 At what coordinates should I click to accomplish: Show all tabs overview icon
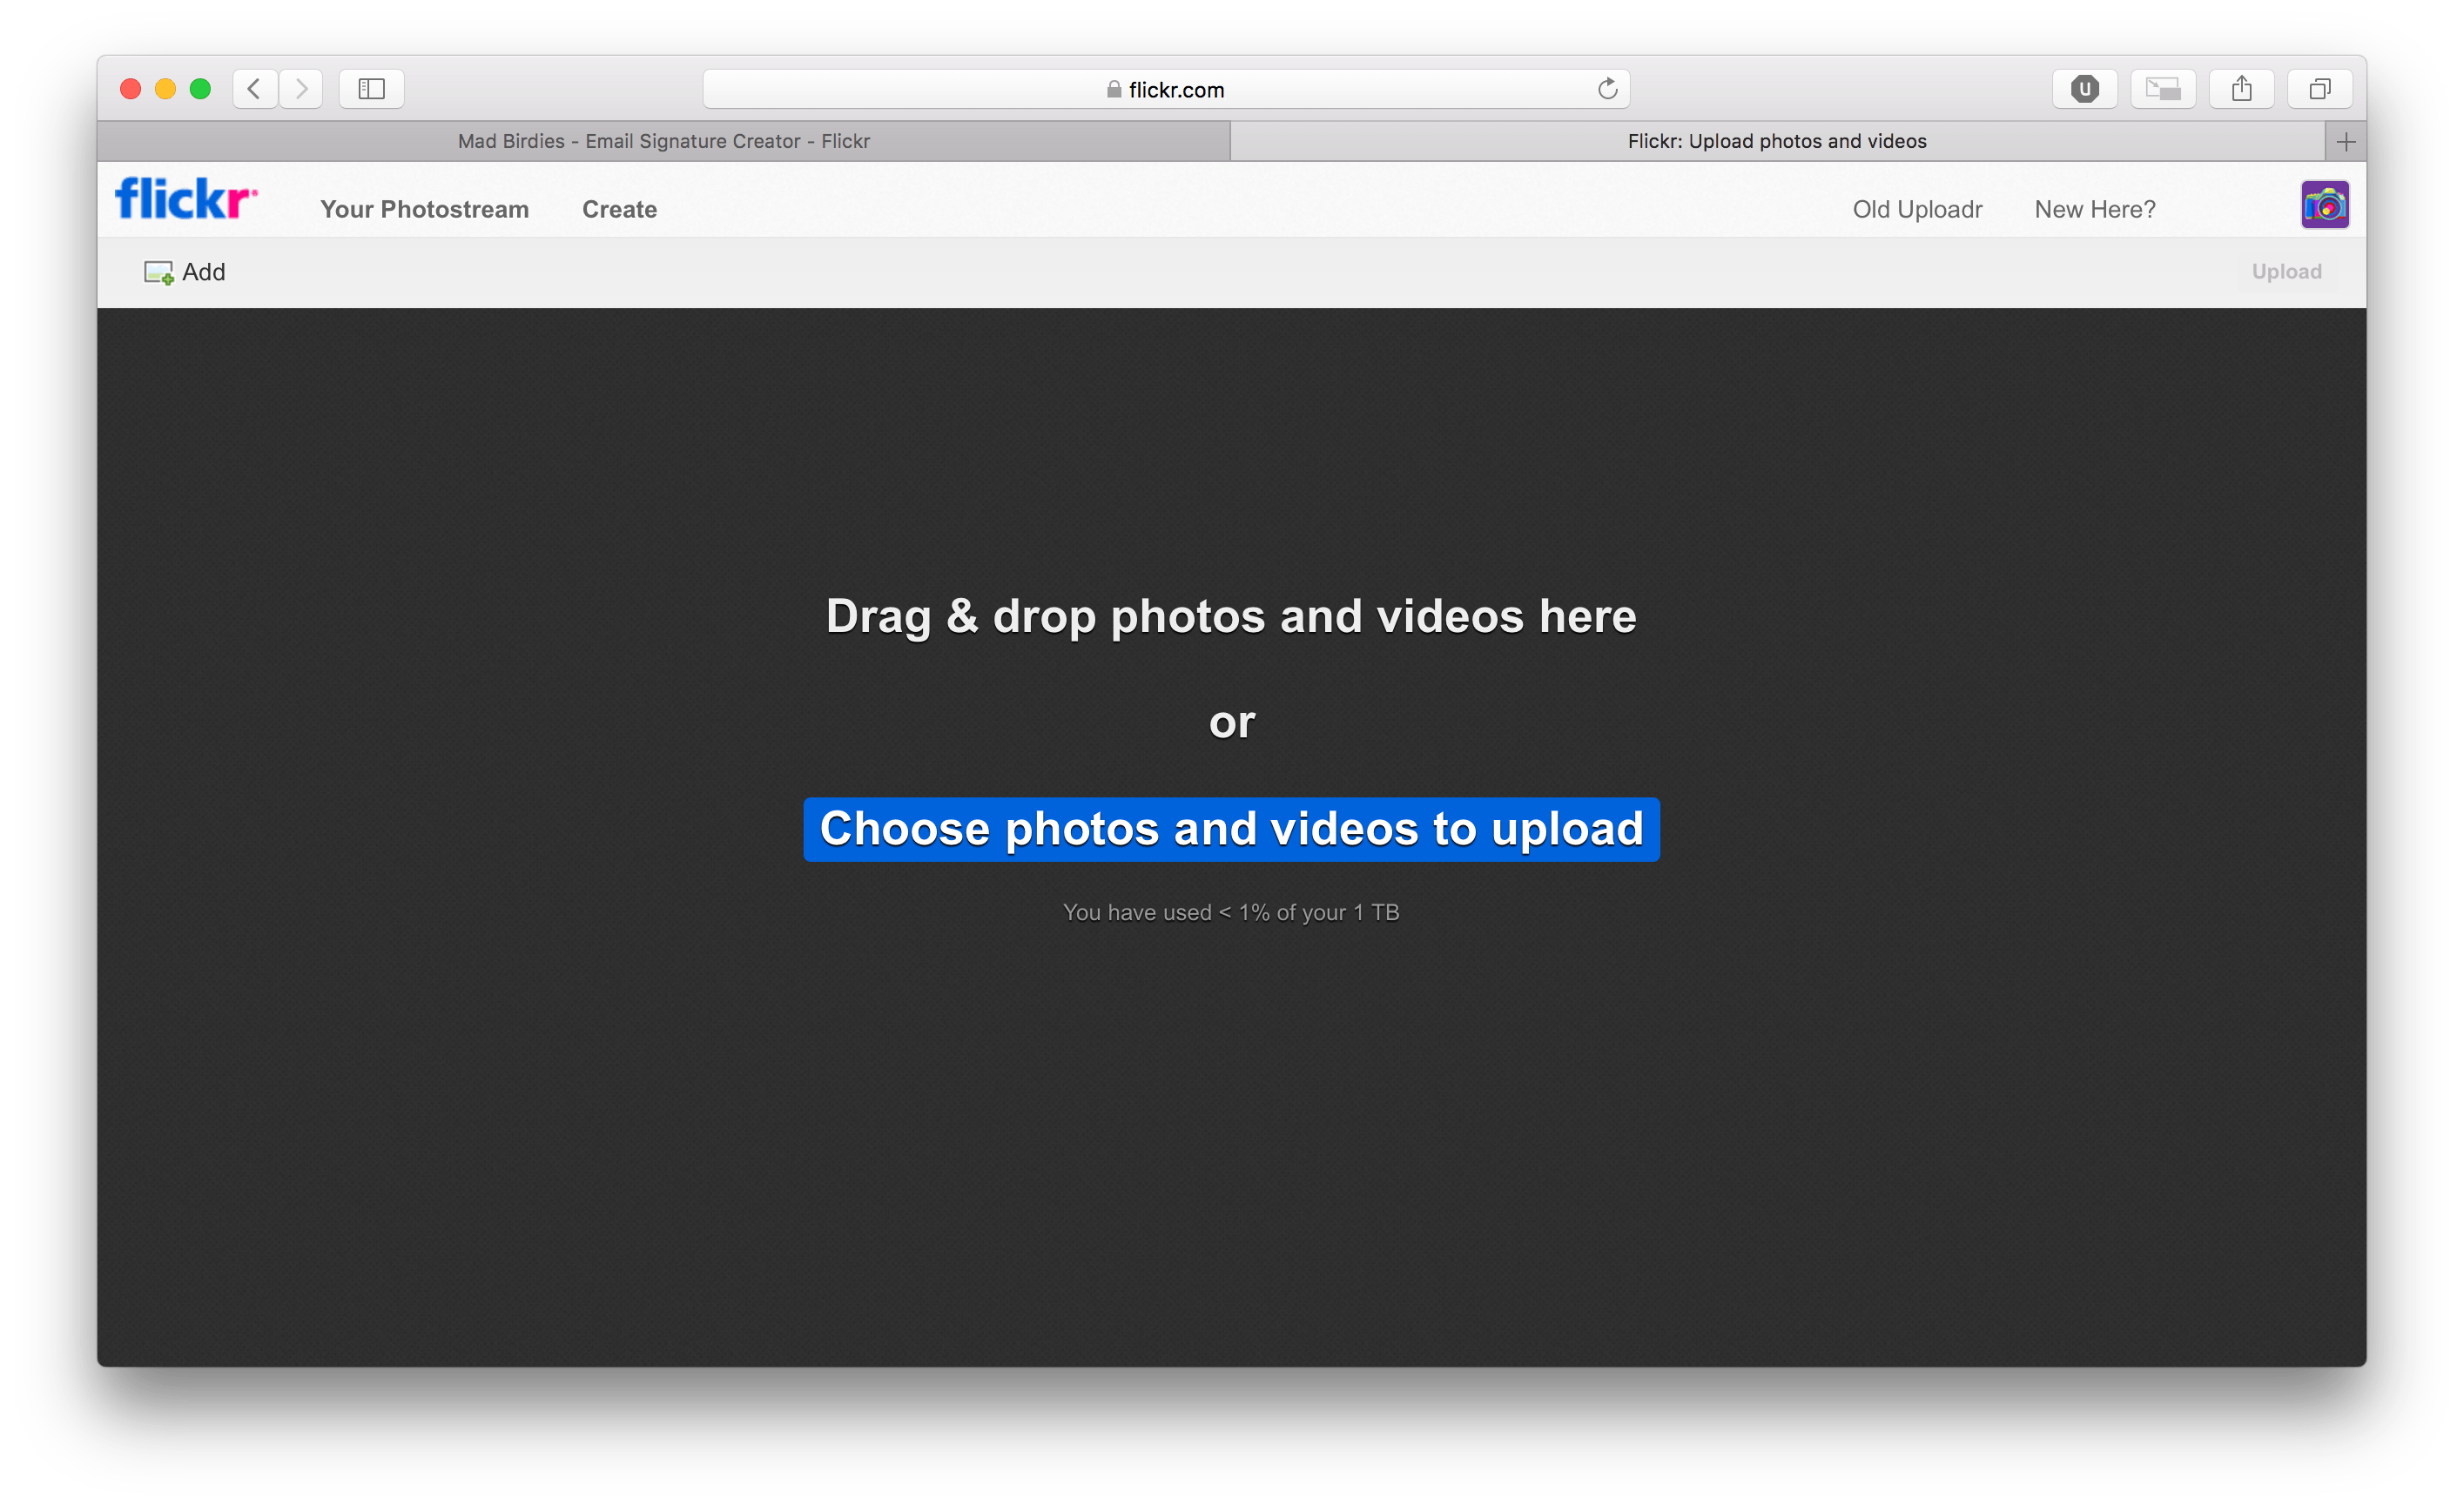[2319, 89]
